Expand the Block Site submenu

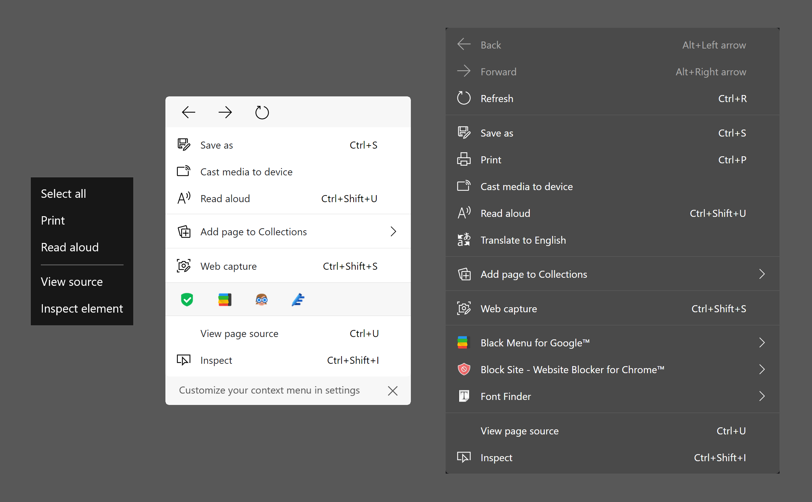point(762,369)
